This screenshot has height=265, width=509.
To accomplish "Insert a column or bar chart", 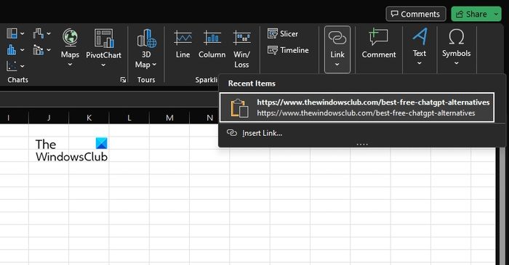I will (x=12, y=49).
